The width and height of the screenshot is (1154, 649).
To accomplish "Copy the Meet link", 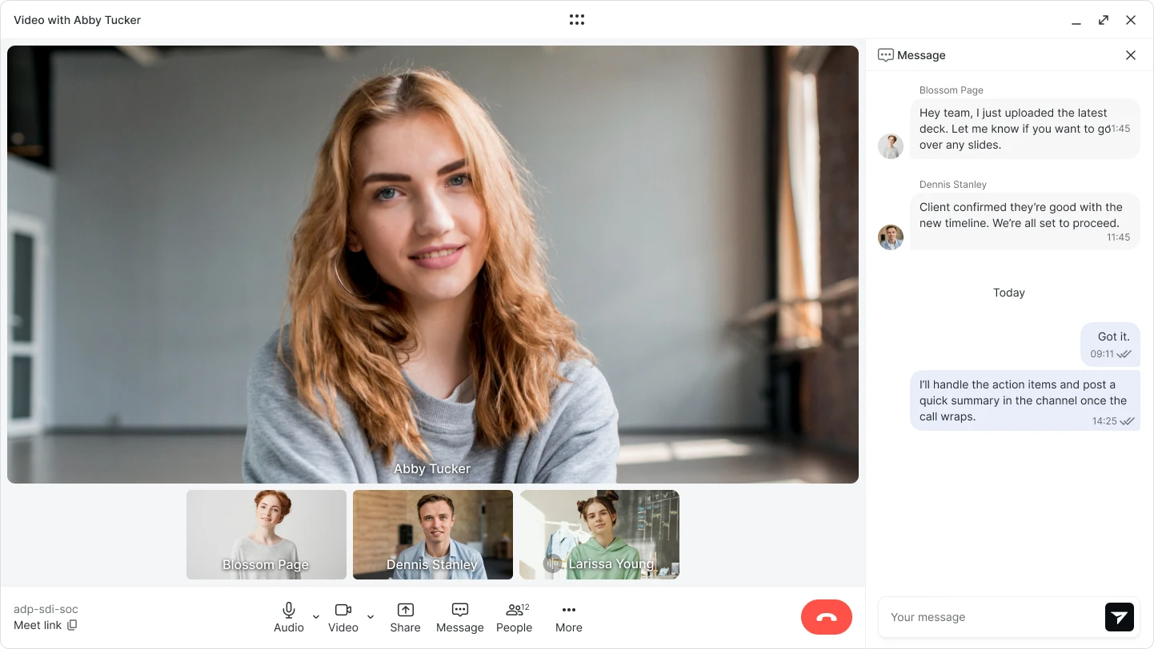I will [72, 625].
